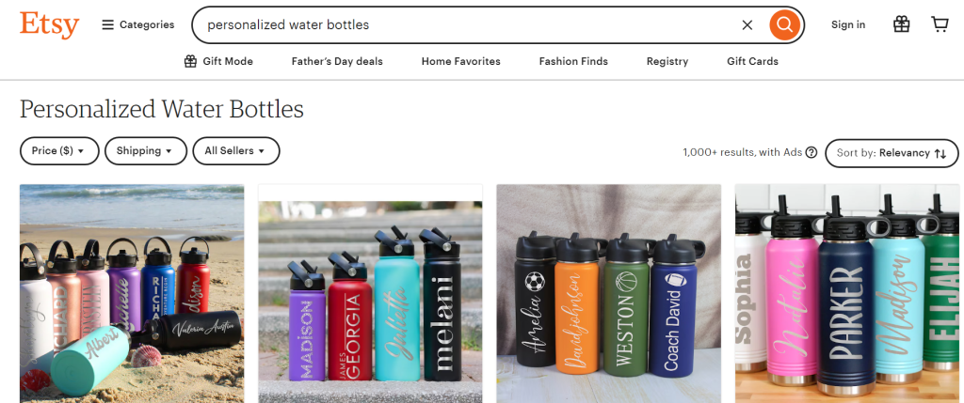964x403 pixels.
Task: Open the All Sellers filter dropdown
Action: point(236,151)
